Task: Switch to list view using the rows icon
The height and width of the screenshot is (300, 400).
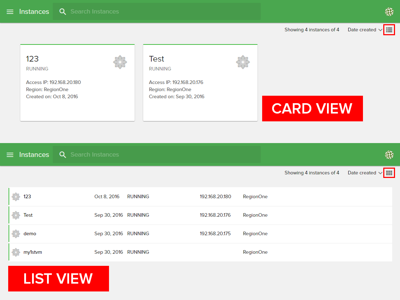Action: click(389, 30)
